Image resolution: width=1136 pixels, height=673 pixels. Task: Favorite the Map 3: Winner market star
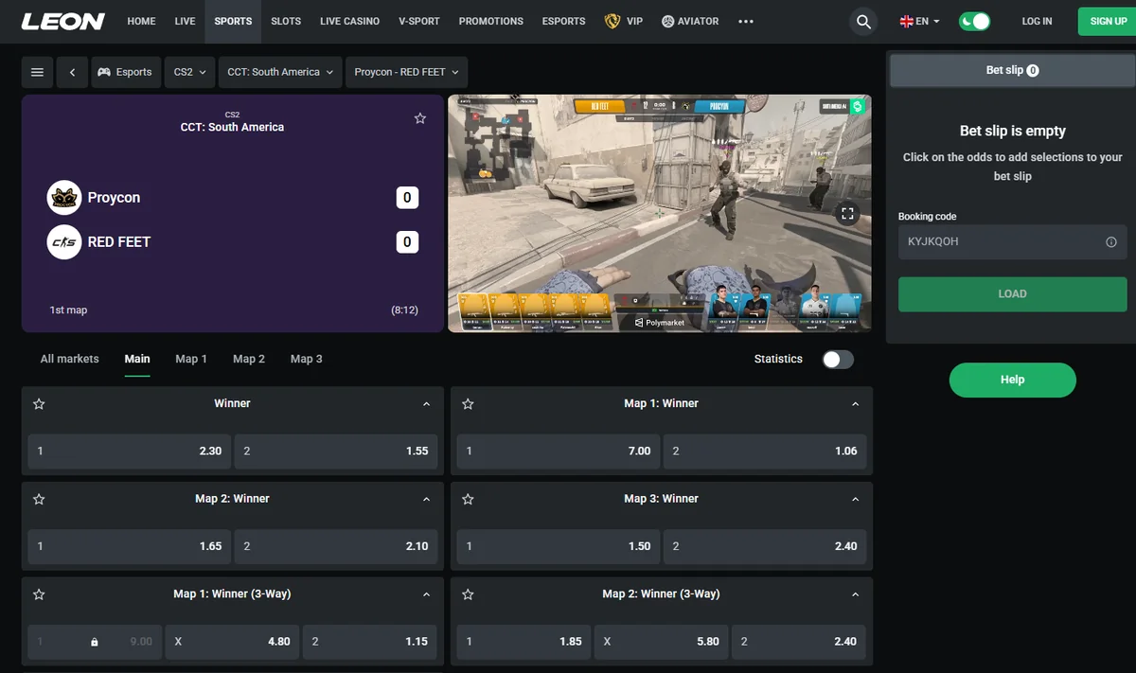coord(468,499)
